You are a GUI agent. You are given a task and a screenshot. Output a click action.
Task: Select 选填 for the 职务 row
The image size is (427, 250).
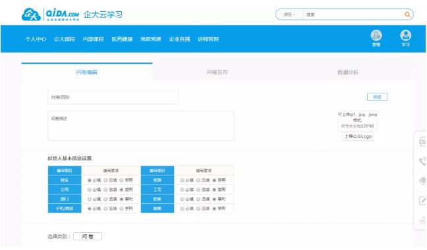tap(198, 199)
